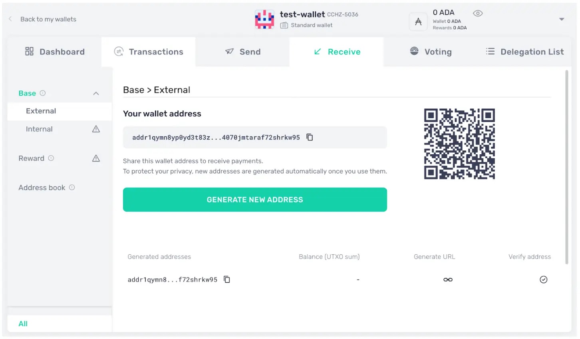Open the Generate URL link icon for the address
The width and height of the screenshot is (580, 339).
(447, 279)
